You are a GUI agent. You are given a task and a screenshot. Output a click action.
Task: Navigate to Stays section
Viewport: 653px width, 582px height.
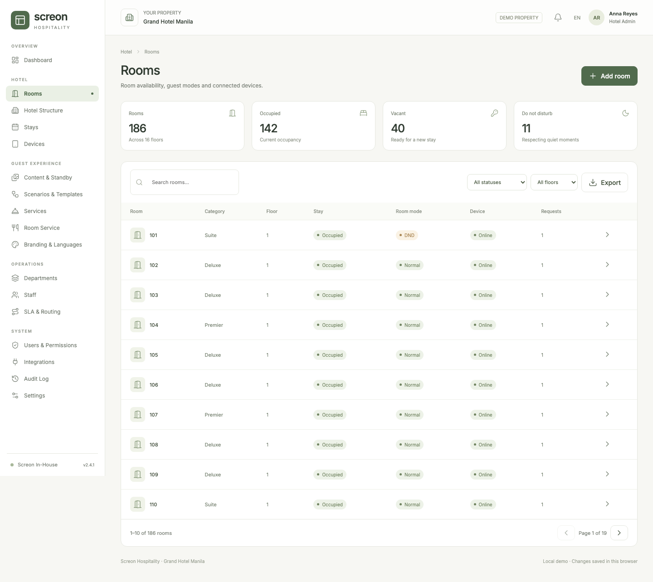[x=52, y=127]
